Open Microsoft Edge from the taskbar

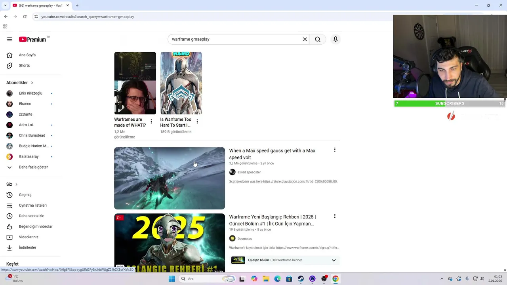point(277,279)
